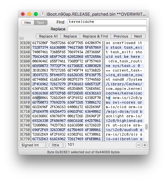Go to the Next match

coord(138,36)
